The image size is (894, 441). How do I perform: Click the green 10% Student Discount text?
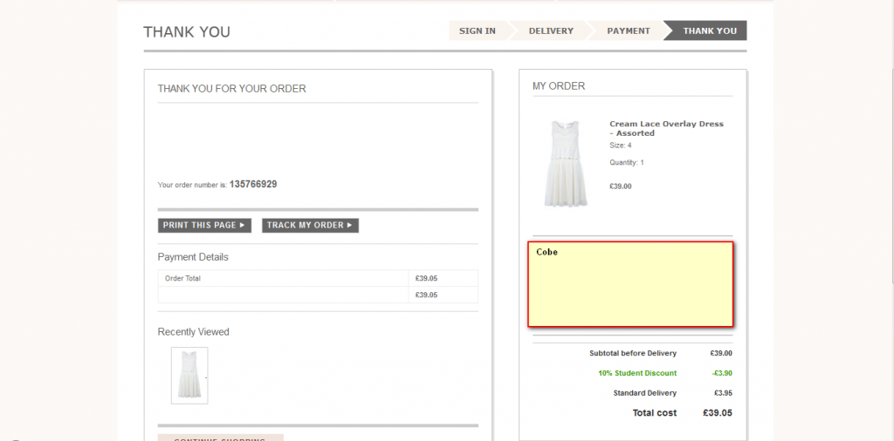click(636, 373)
